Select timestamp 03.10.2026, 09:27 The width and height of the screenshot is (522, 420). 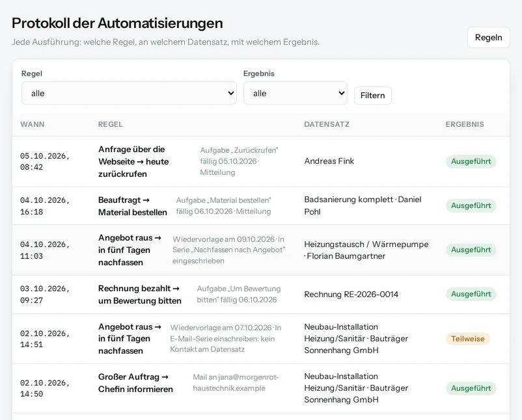tap(45, 295)
